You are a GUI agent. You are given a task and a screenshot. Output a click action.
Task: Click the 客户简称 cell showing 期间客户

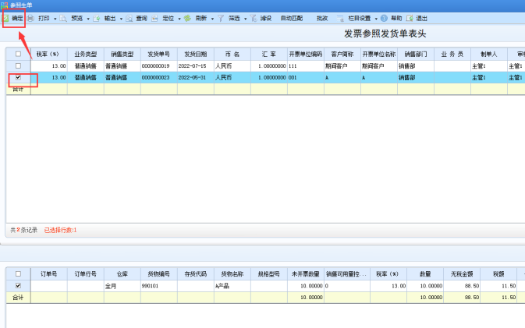342,66
